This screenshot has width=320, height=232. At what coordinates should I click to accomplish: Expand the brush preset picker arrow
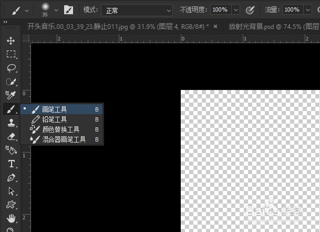pyautogui.click(x=56, y=10)
